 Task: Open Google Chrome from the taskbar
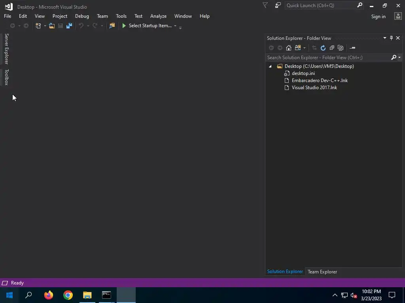tap(68, 295)
